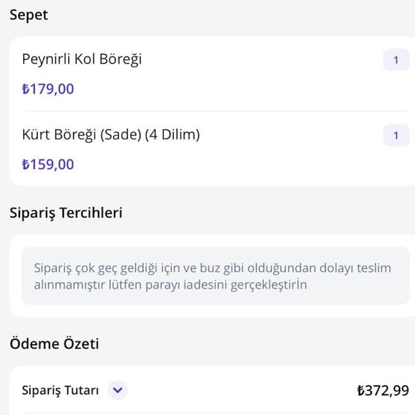Image resolution: width=415 pixels, height=415 pixels.
Task: Expand the Sipariş Tutarı chevron
Action: (x=117, y=390)
